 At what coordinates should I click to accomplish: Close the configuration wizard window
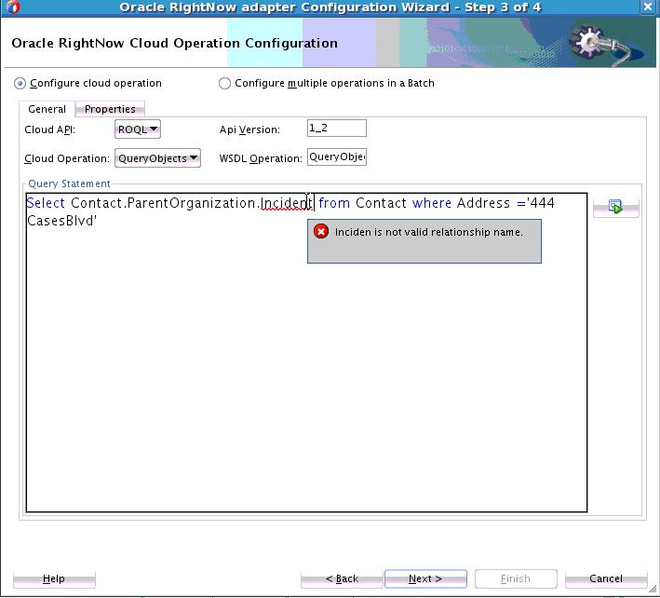coord(648,7)
